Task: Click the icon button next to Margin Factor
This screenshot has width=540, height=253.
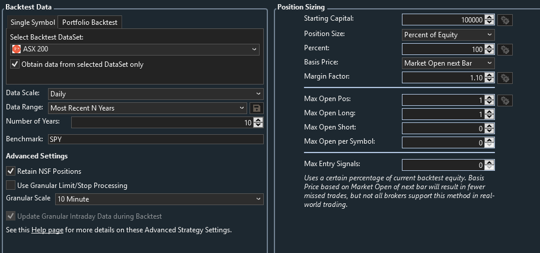Action: tap(505, 77)
